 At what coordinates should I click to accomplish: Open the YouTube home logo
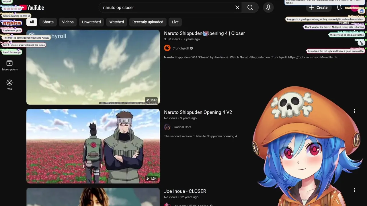click(32, 8)
